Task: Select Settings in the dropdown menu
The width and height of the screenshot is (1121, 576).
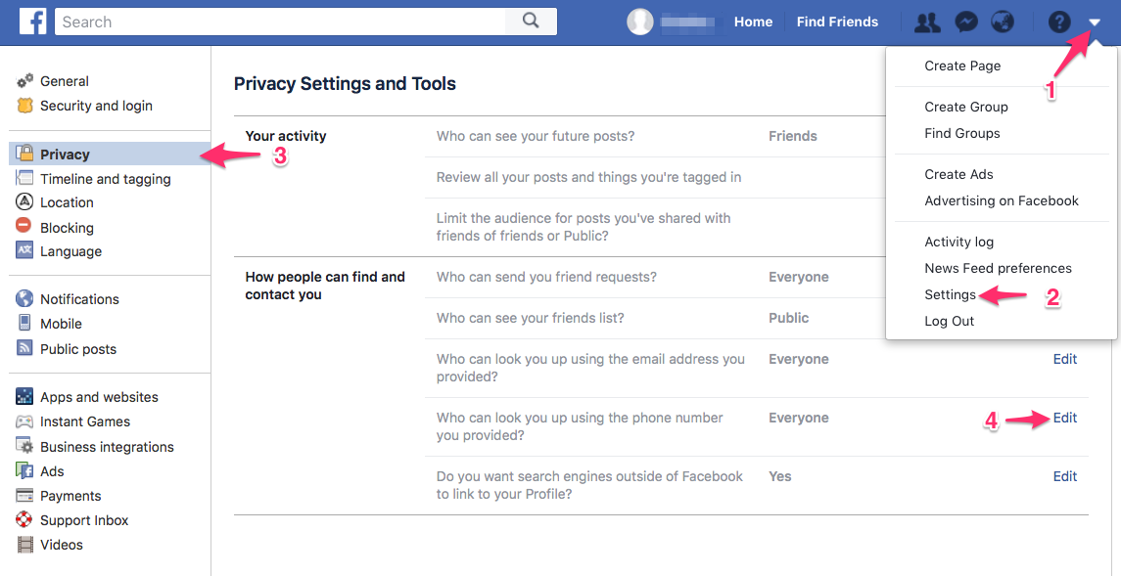Action: [950, 294]
